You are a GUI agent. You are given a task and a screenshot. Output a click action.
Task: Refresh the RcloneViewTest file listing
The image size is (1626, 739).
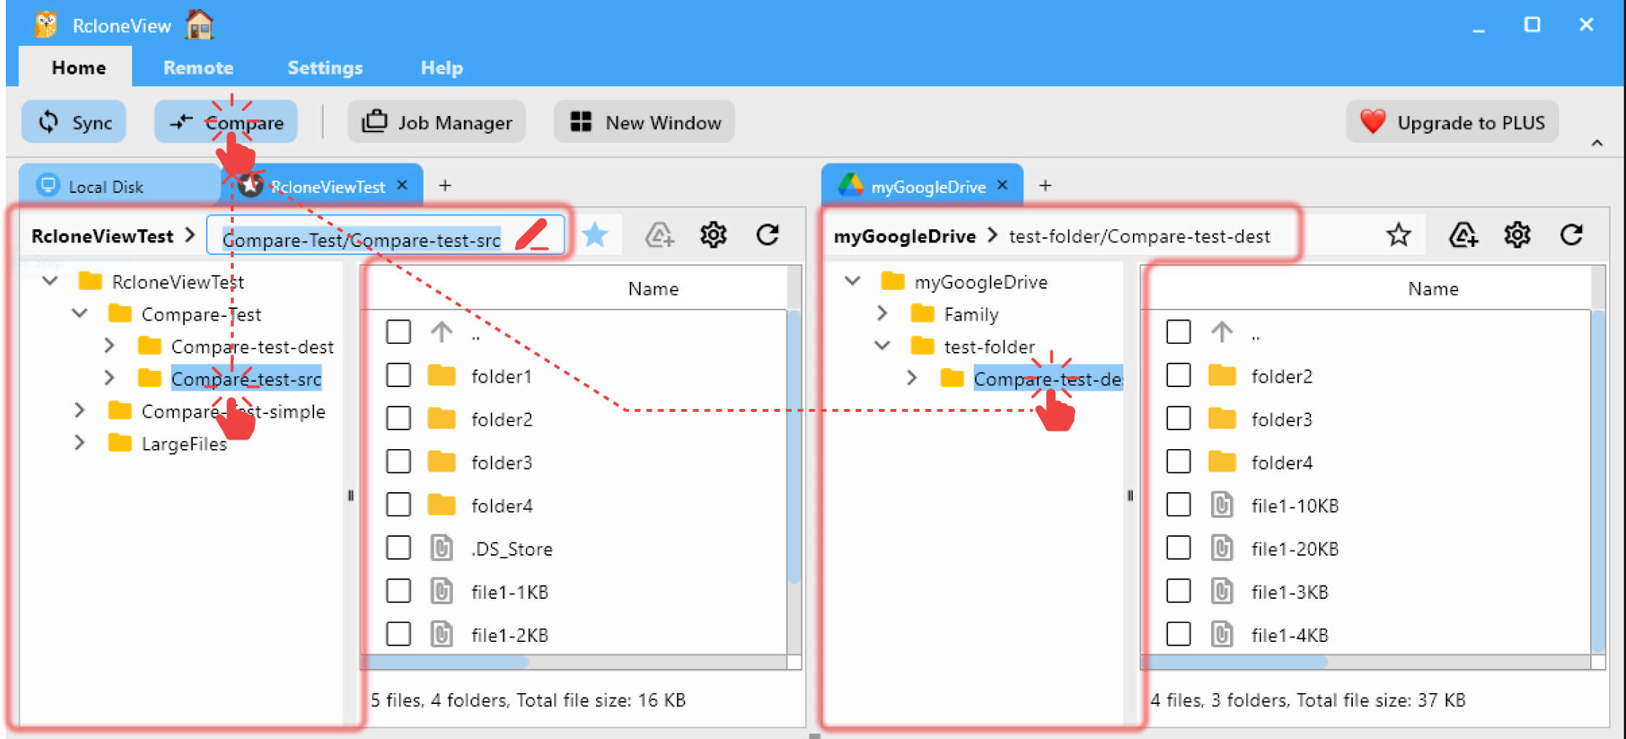(768, 234)
